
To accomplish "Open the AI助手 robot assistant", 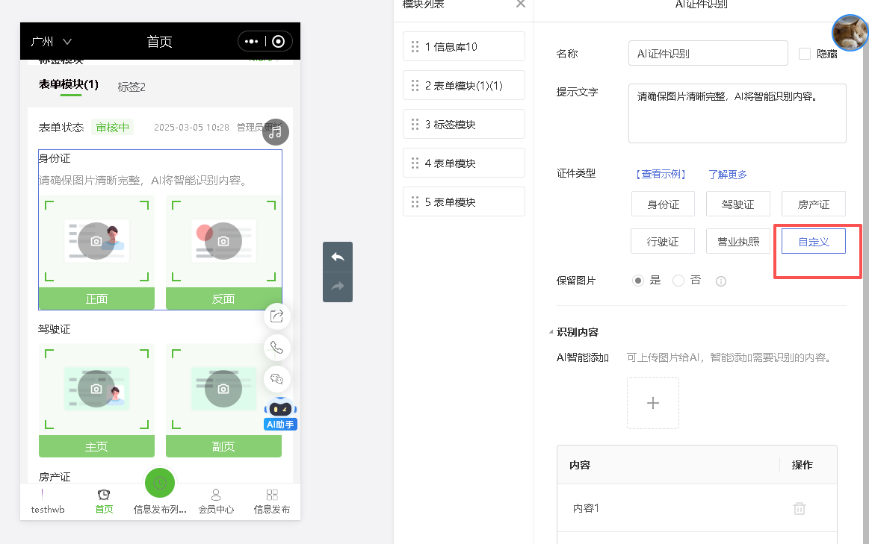I will pyautogui.click(x=280, y=414).
